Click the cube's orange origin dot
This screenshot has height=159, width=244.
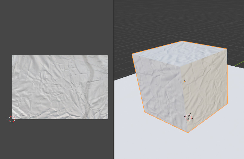[x=185, y=81]
